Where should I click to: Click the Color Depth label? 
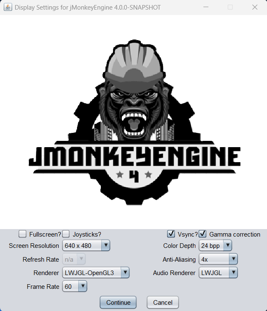[x=179, y=246]
